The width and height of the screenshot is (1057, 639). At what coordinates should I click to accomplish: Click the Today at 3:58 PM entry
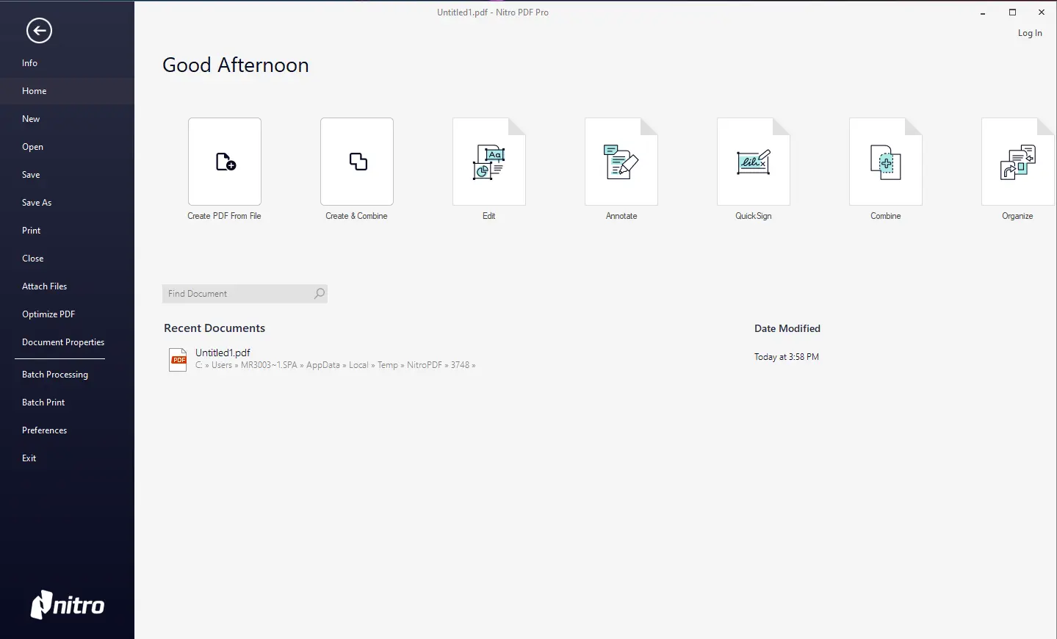pos(787,357)
